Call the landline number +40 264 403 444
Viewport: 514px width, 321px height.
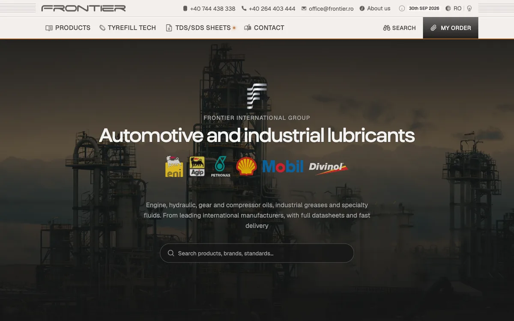point(269,9)
